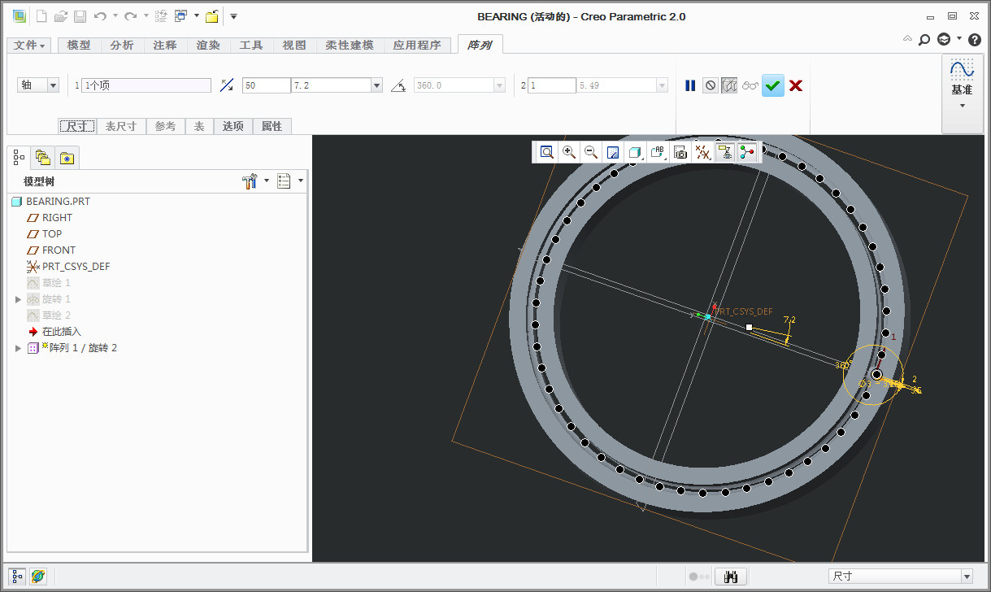Viewport: 991px width, 592px height.
Task: Click the member count field showing 50
Action: click(265, 85)
